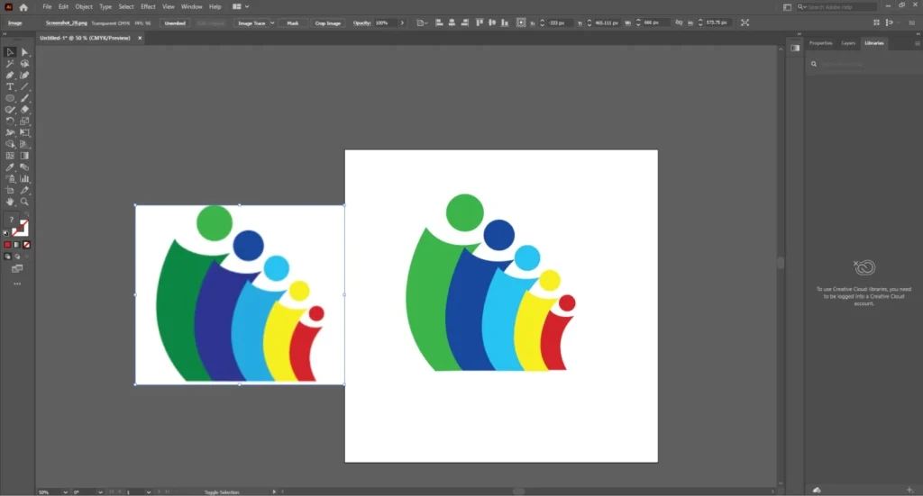
Task: Open the Help menu
Action: point(215,7)
